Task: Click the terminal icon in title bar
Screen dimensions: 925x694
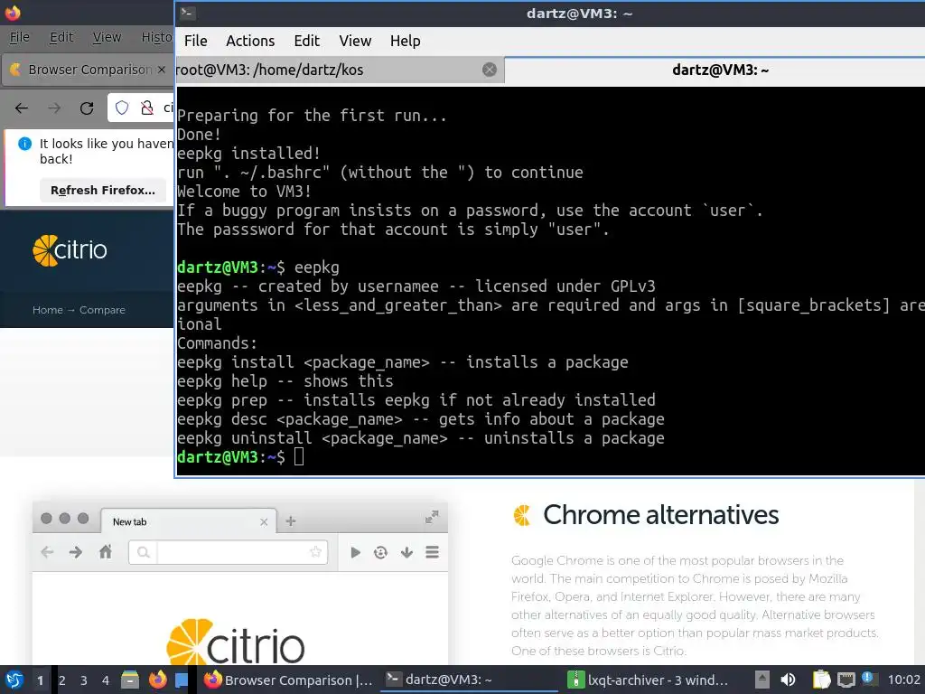Action: click(188, 13)
